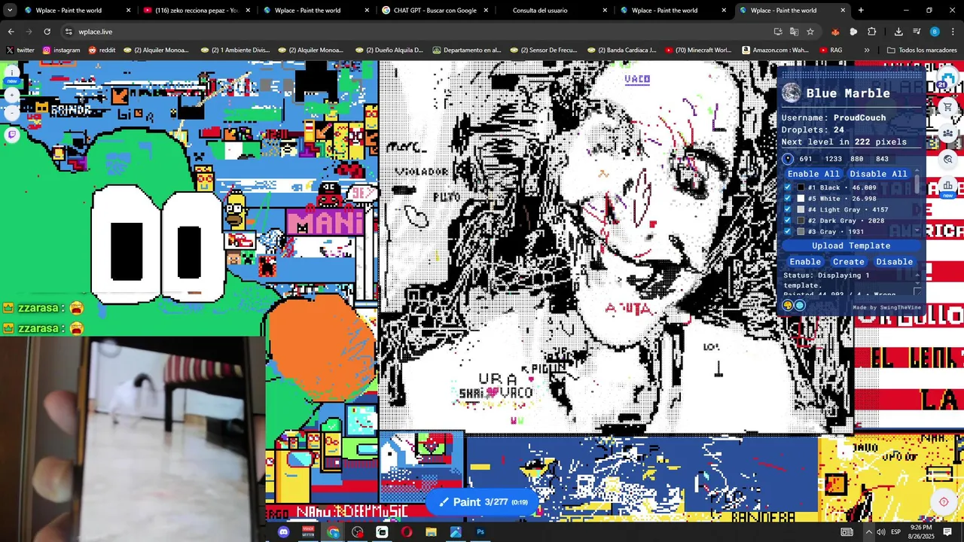Open File Explorer from the taskbar
Image resolution: width=964 pixels, height=542 pixels.
click(431, 532)
